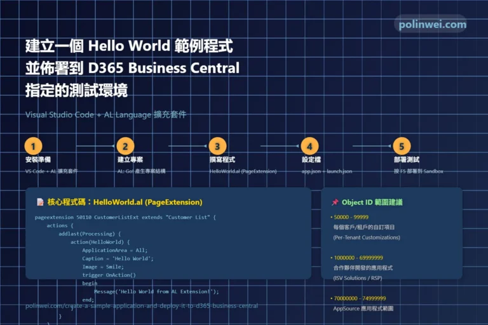Click the Message('Hello World from AL Extension!') line
488x325 pixels.
156,291
